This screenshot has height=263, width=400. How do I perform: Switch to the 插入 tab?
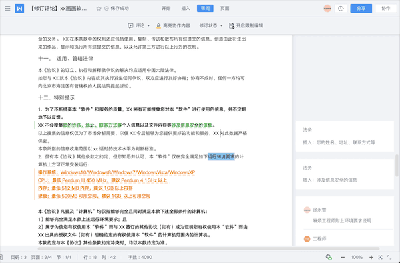point(186,9)
